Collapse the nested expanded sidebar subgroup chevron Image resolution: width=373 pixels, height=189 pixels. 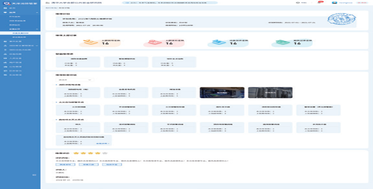[37, 29]
